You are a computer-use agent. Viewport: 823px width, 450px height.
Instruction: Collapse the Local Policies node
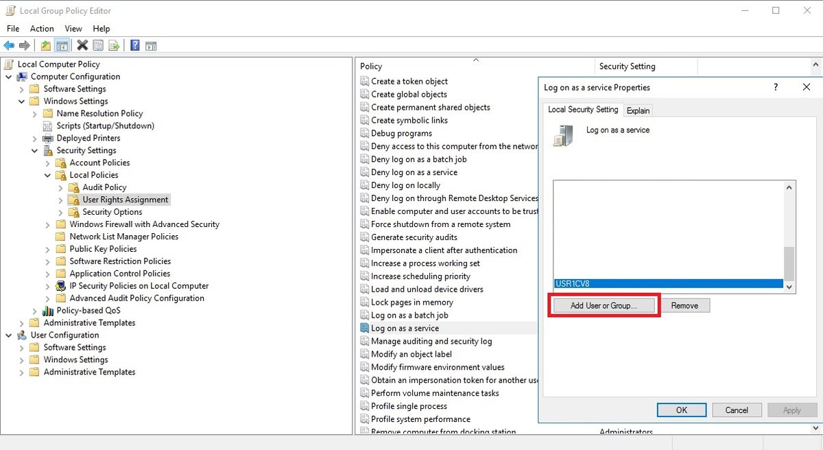[48, 176]
